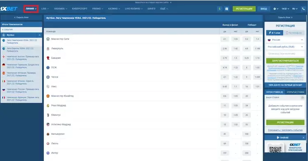Switch to В 1 клик registration tab
This screenshot has height=161, width=308.
275,33
